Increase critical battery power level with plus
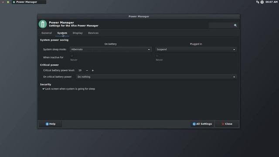Viewport: 279px width, 157px height. [93, 71]
